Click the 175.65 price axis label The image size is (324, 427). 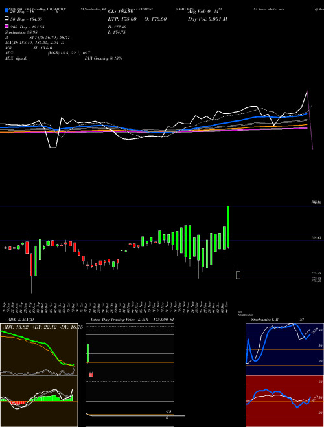317,272
